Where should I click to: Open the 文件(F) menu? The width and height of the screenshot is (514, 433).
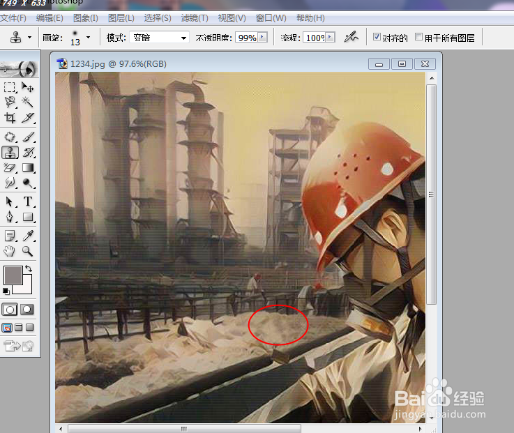pyautogui.click(x=13, y=18)
